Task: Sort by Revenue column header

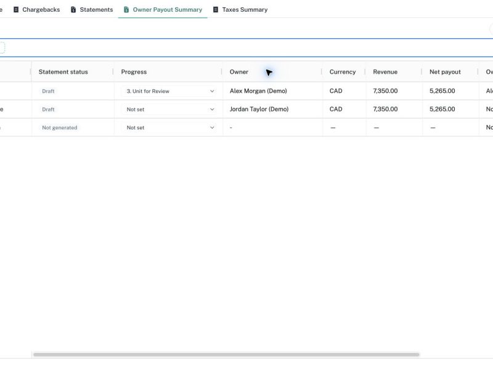Action: tap(385, 72)
